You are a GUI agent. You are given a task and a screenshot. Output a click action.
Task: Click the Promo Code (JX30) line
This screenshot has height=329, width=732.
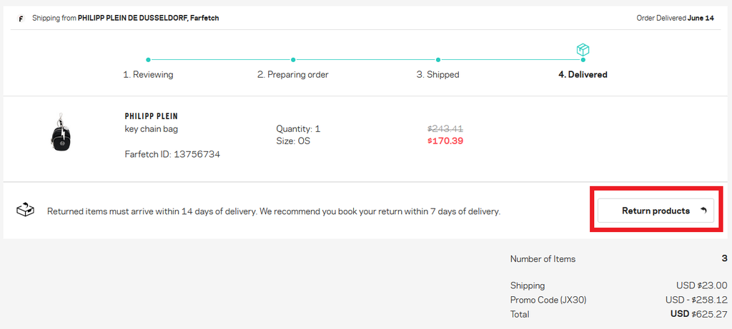point(618,300)
